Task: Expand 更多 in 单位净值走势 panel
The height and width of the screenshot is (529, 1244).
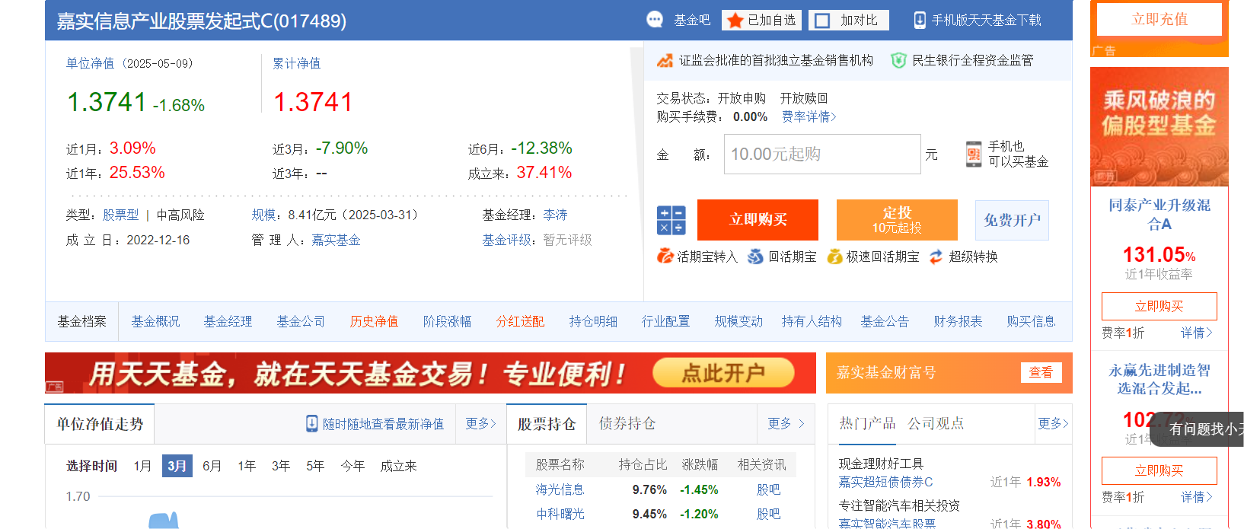Action: 480,423
